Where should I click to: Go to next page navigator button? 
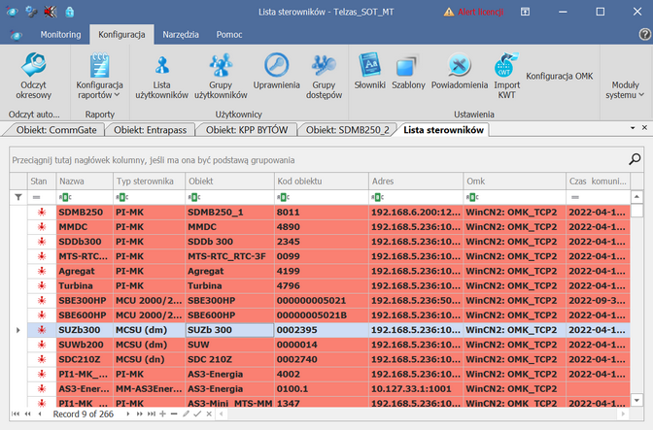click(140, 413)
